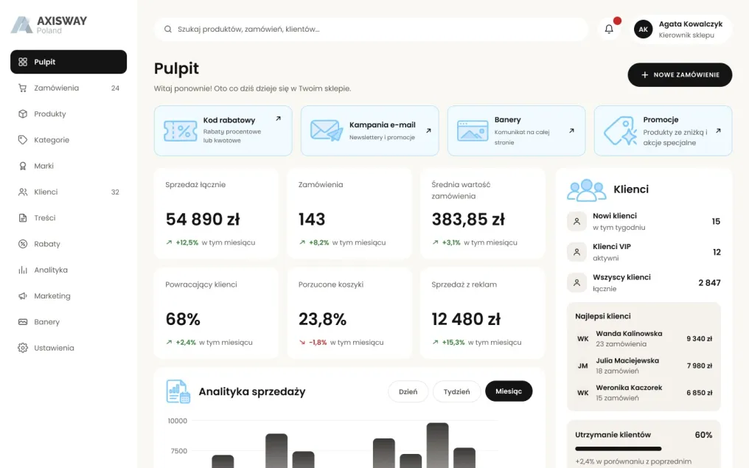Open Pulpit in the sidebar
Viewport: 749px width, 468px height.
tap(69, 62)
